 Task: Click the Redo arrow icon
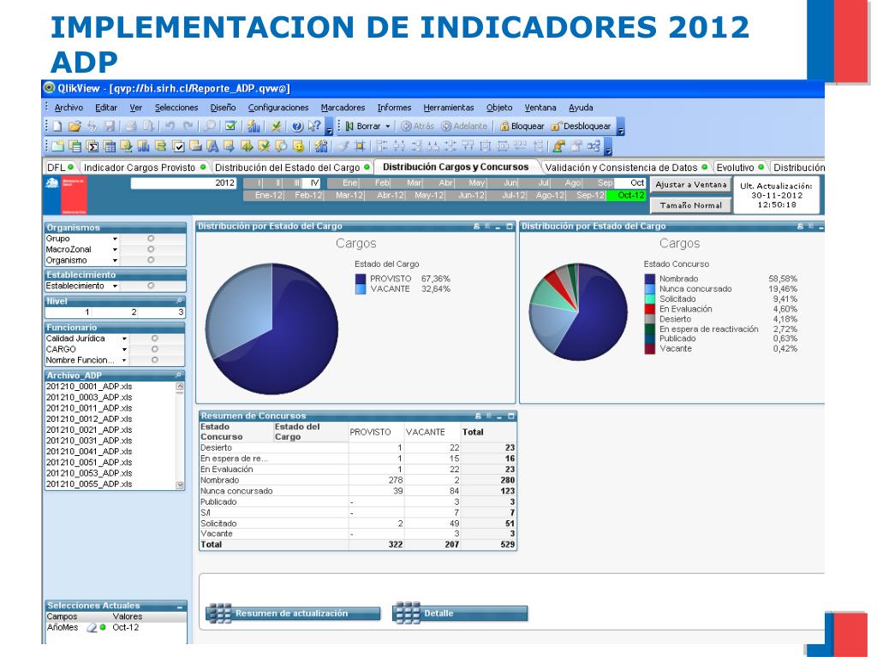click(188, 127)
